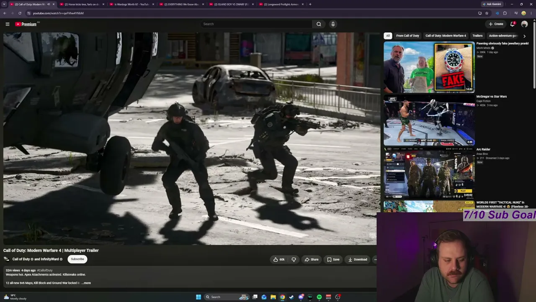
Task: Click the Windows taskbar Search box
Action: coord(227,297)
